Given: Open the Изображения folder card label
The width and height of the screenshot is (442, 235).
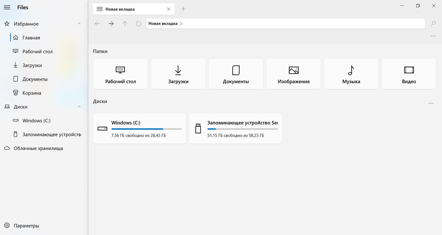Looking at the screenshot, I should tap(294, 82).
